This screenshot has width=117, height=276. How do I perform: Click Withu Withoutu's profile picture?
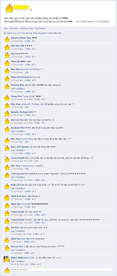(x=7, y=259)
